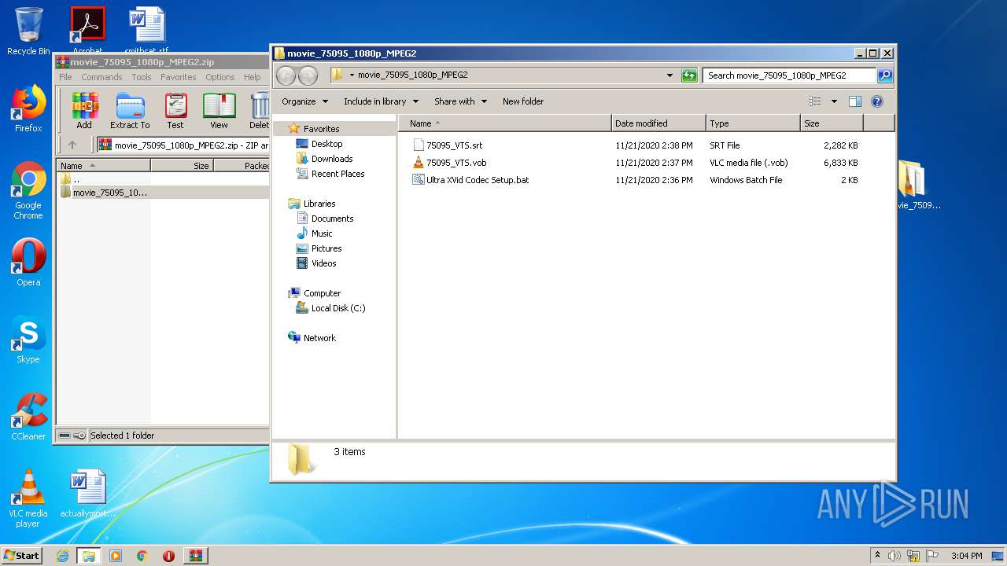Click Opera icon in taskbar
The image size is (1007, 566).
[168, 556]
